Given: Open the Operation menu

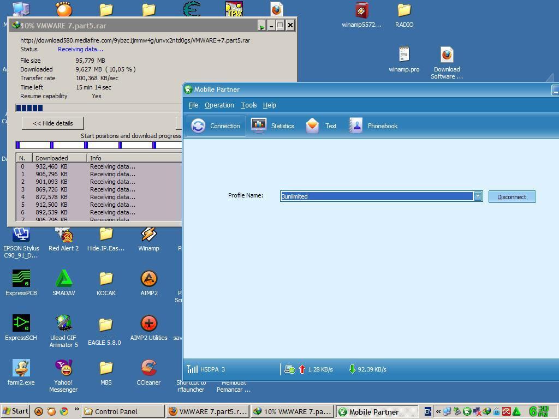Looking at the screenshot, I should pos(219,105).
